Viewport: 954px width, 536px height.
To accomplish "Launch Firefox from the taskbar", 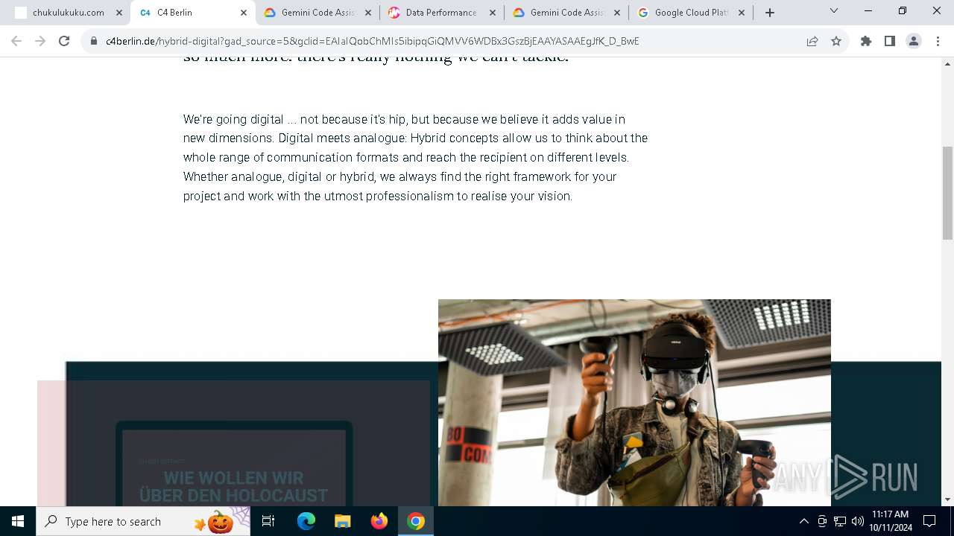I will [379, 521].
